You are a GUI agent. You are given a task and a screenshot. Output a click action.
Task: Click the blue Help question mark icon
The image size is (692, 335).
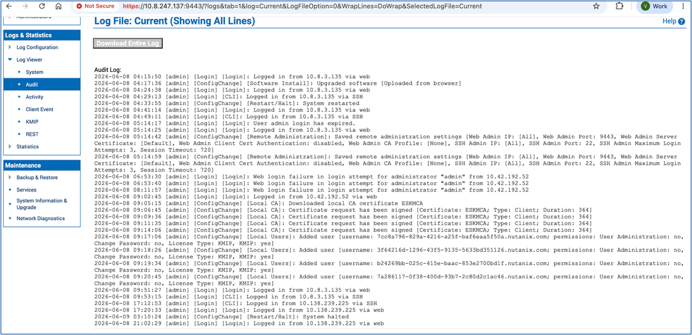point(681,22)
